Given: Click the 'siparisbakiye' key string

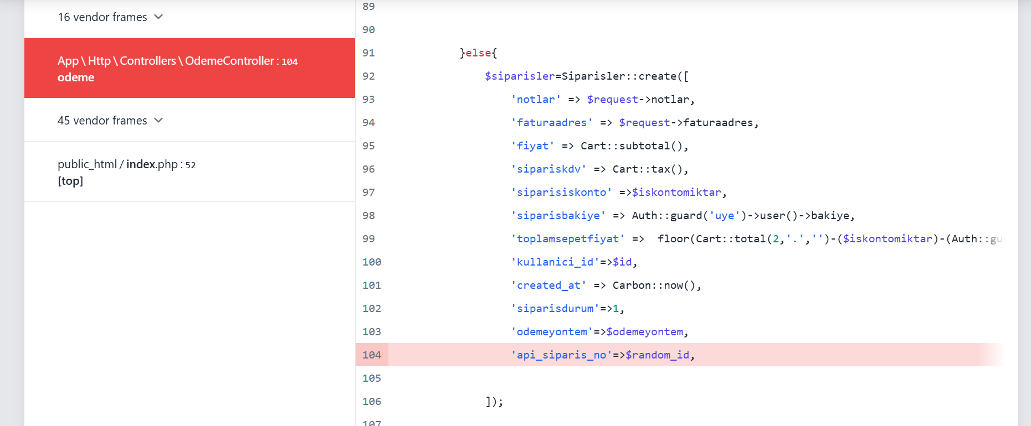Looking at the screenshot, I should tap(558, 215).
